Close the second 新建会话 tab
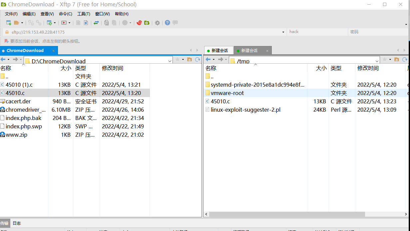 click(x=267, y=51)
